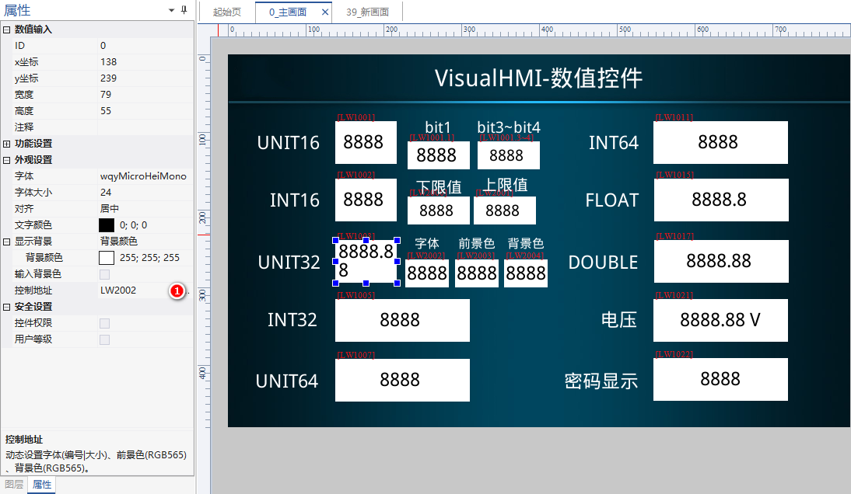Open the 39_新画面 tab
The image size is (851, 494).
368,12
